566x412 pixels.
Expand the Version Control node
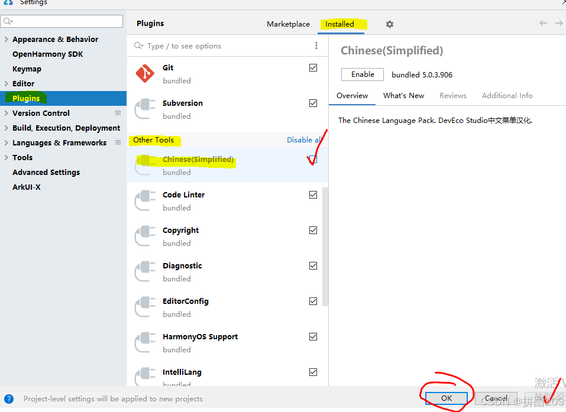6,113
